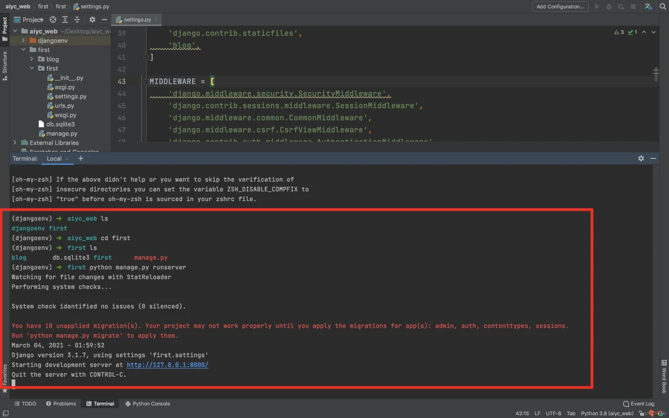
Task: Hide the Project tool window
Action: tap(104, 20)
